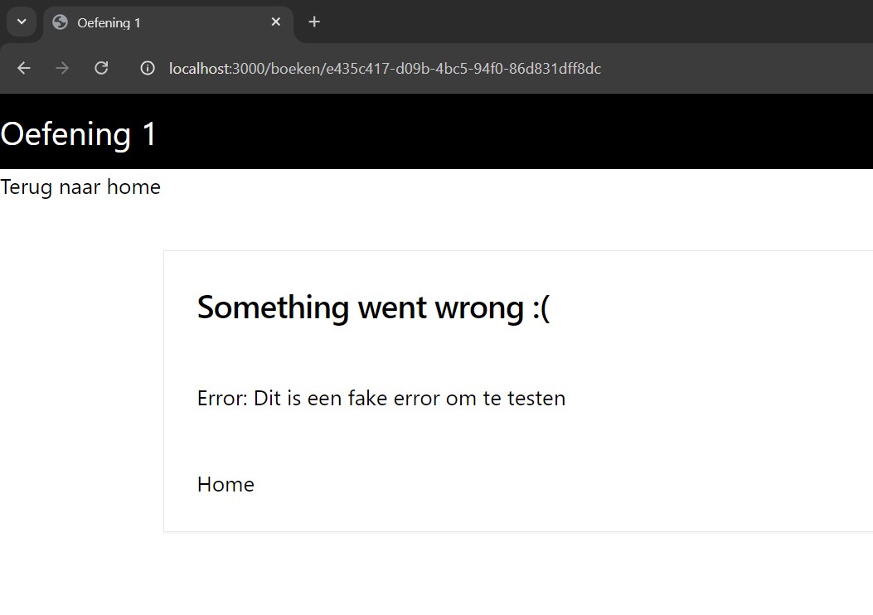Screen dimensions: 873x615
Task: Click the fake error message text
Action: pyautogui.click(x=381, y=398)
